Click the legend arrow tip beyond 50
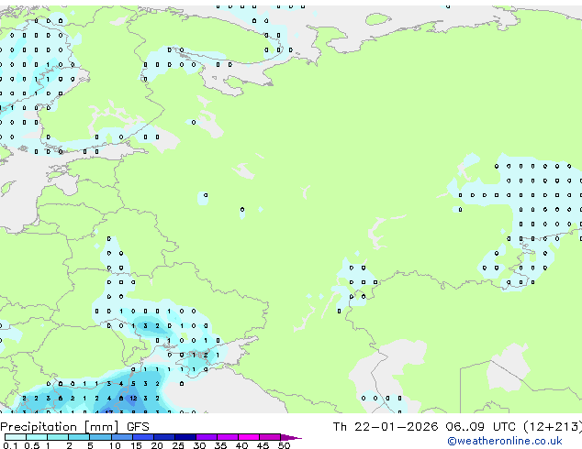 tap(291, 438)
